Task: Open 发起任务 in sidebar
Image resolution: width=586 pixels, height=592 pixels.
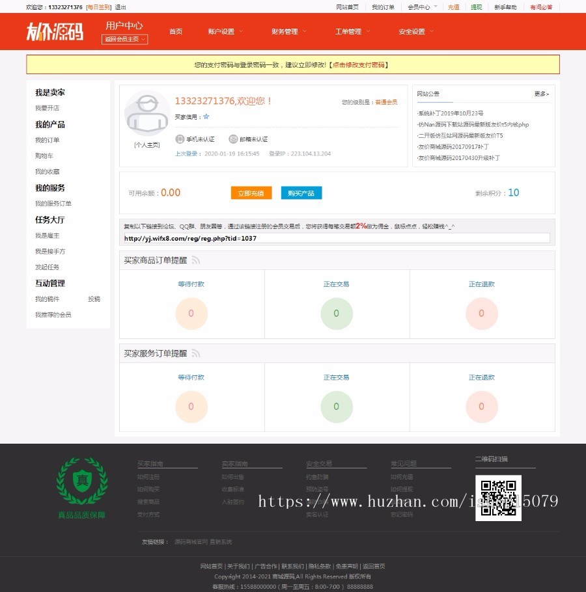Action: pyautogui.click(x=48, y=267)
